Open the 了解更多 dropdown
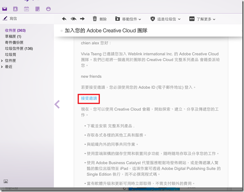Image resolution: width=244 pixels, height=192 pixels. 202,19
